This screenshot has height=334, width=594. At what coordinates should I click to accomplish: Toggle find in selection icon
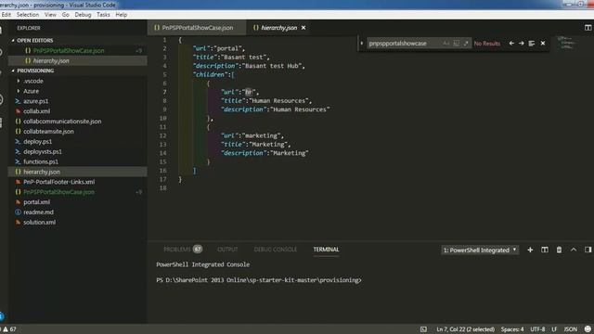click(x=532, y=44)
